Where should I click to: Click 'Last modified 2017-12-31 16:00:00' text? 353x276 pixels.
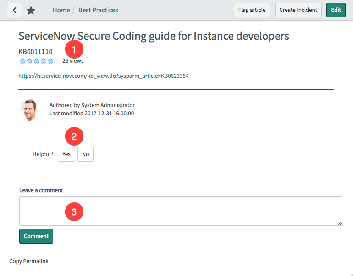click(x=92, y=113)
